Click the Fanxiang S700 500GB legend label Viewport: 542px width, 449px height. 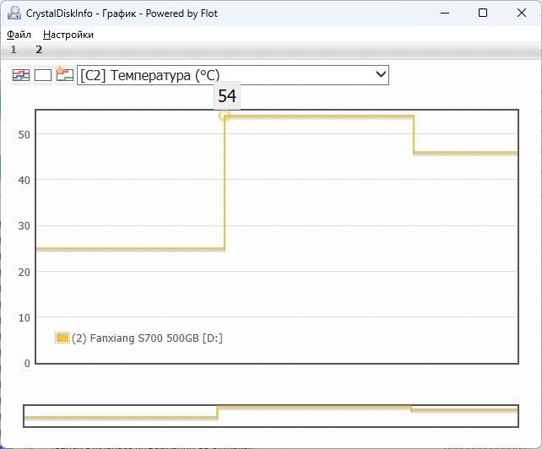tap(147, 338)
